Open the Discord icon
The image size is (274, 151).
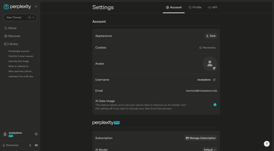tap(36, 145)
